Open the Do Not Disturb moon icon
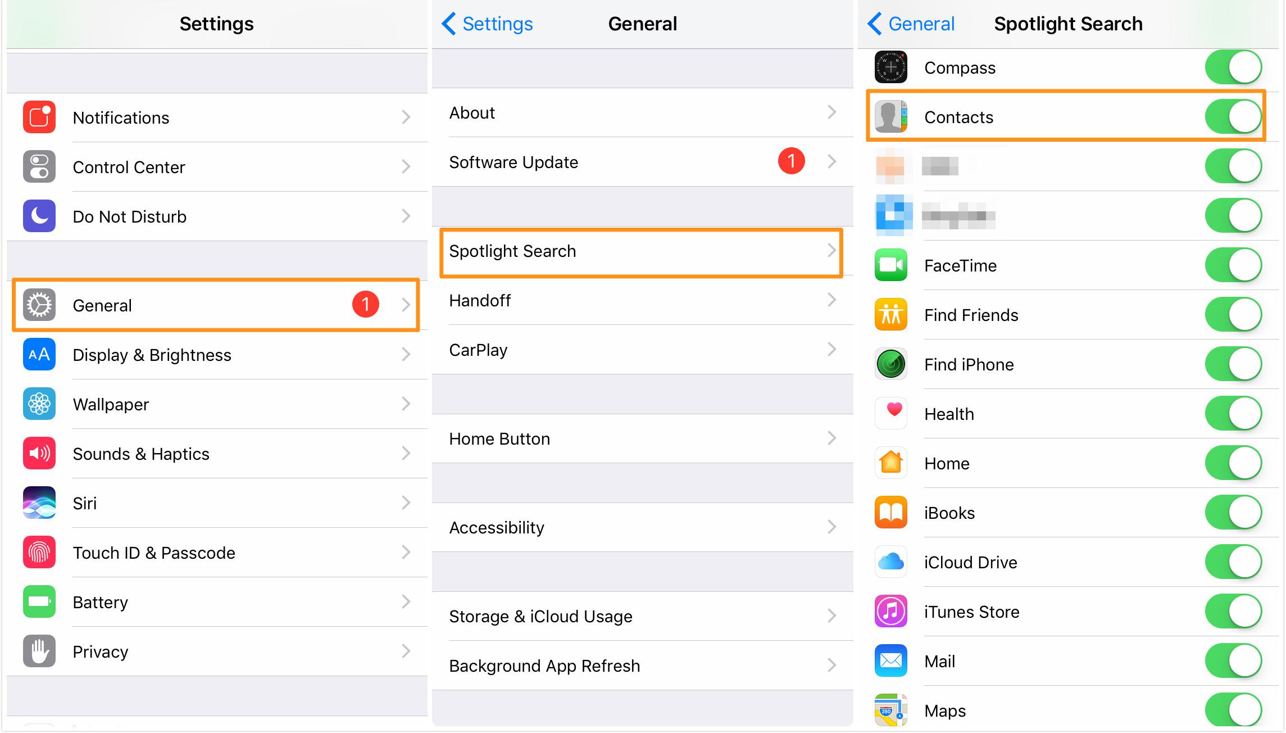Viewport: 1286px width, 733px height. [39, 216]
